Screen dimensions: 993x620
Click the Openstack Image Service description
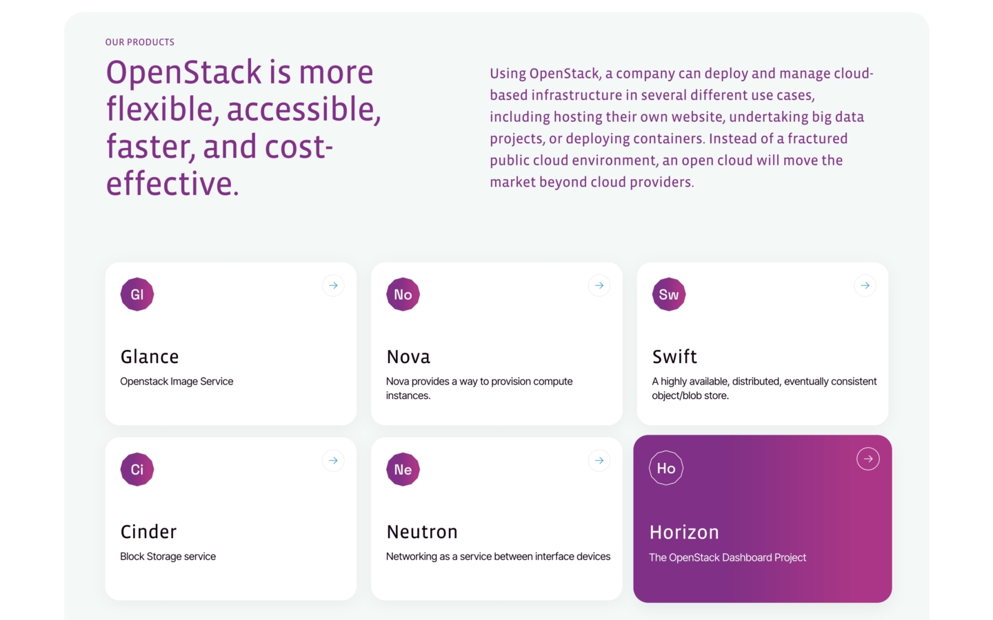(177, 381)
